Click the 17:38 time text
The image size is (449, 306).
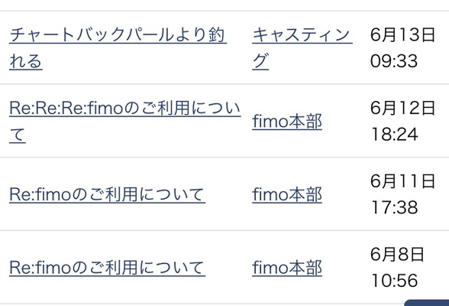(x=395, y=207)
